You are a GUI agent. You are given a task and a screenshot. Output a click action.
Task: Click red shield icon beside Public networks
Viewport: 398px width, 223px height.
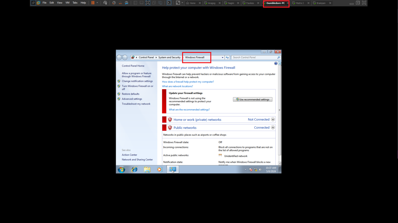170,127
